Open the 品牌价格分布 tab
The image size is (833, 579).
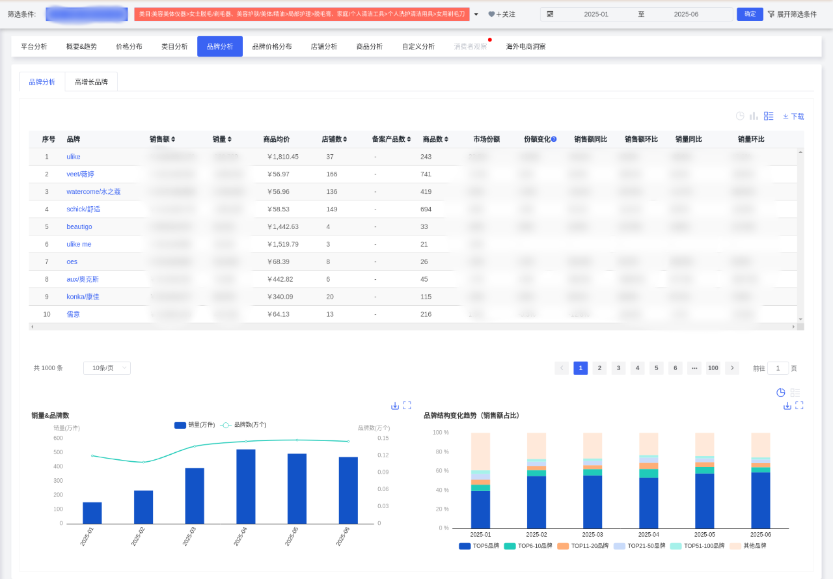point(272,46)
